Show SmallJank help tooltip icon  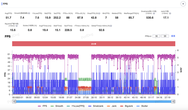coord(154,13)
